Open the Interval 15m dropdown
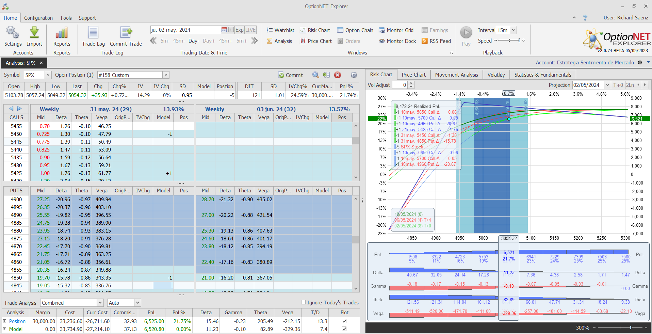Screen dimensions: 652x334 513,30
